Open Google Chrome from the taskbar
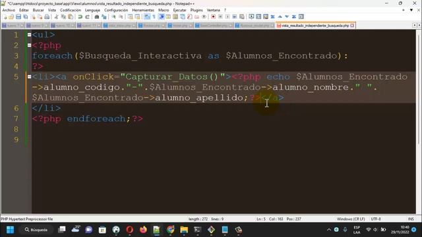 (170, 230)
